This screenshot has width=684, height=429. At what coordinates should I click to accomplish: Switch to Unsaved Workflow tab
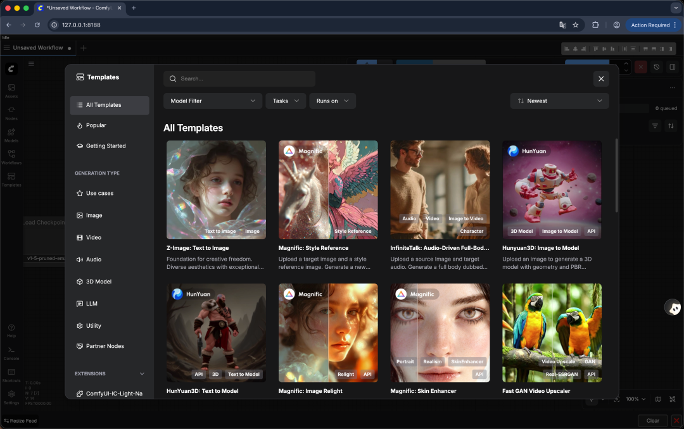(x=38, y=48)
